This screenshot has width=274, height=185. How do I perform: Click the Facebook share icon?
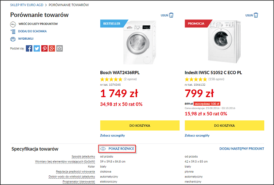(x=29, y=49)
